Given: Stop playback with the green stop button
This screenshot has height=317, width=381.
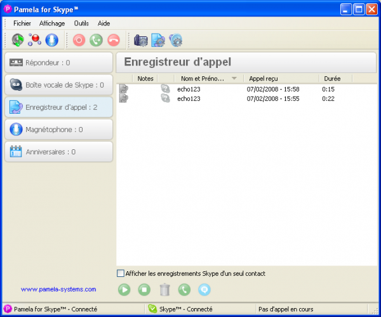Looking at the screenshot, I should coord(145,290).
